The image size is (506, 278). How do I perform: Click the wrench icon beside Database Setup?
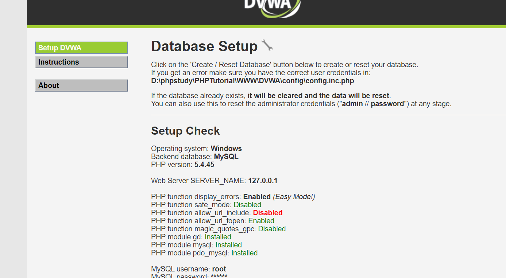click(x=267, y=46)
